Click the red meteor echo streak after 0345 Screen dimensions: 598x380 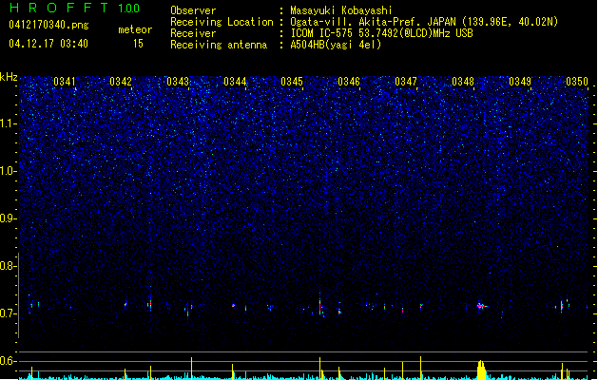(320, 307)
